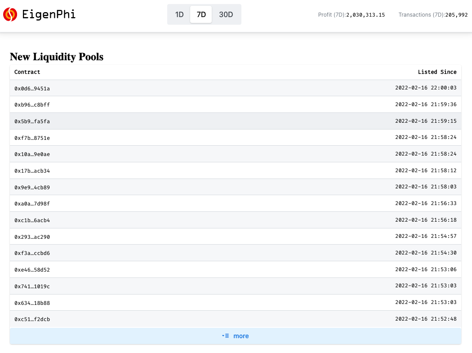Screen dimensions: 472x353
Task: Open contract 0x17b…acb34
Action: [x=32, y=171]
